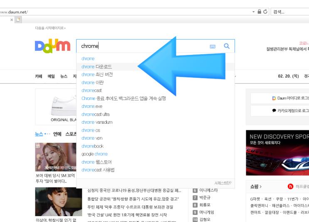Viewport: 309px width, 222px height.
Task: Open the virtual keyboard icon in search box
Action: [x=213, y=47]
